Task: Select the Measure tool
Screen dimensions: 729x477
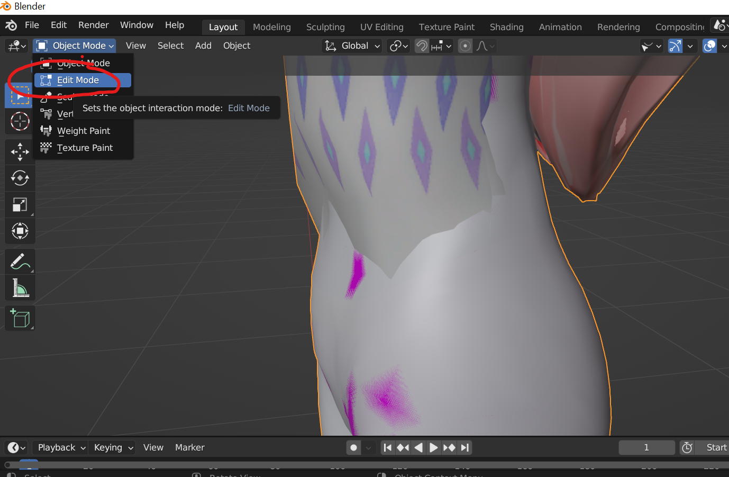Action: tap(20, 288)
